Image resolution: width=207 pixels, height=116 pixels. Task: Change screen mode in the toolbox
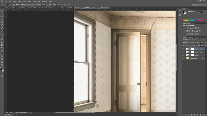(x=2, y=76)
